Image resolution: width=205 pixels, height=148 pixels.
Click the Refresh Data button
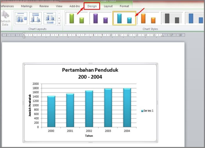[x=5, y=18]
